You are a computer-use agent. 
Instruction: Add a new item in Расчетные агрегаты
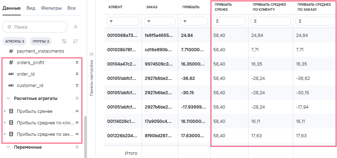click(x=77, y=98)
